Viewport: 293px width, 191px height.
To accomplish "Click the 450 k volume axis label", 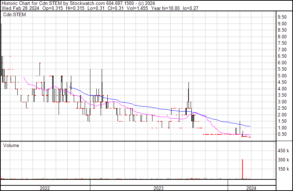I will 282,151.
